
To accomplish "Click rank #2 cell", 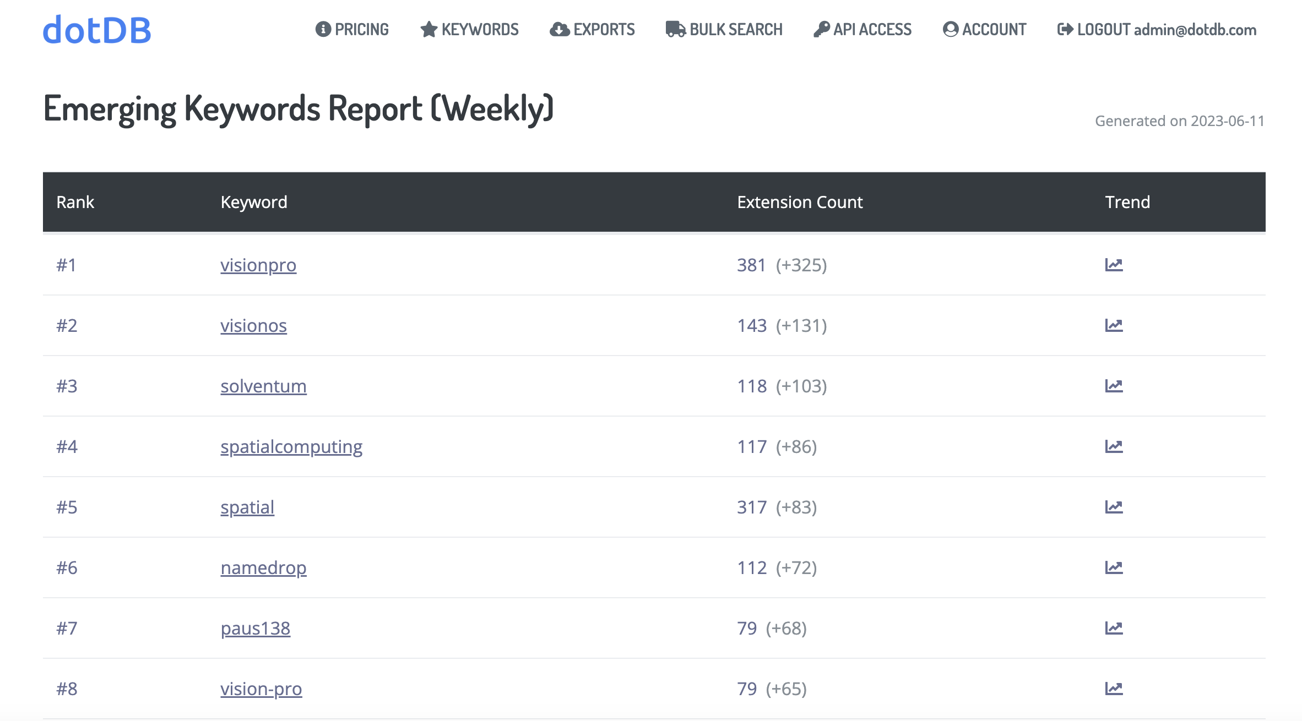I will (67, 325).
